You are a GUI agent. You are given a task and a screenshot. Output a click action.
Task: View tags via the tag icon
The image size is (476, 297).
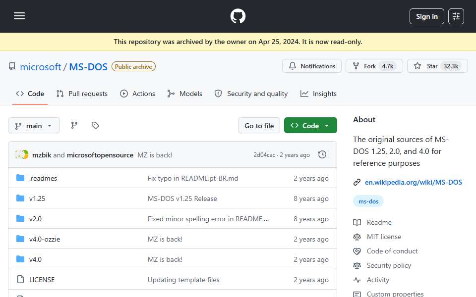[x=95, y=125]
